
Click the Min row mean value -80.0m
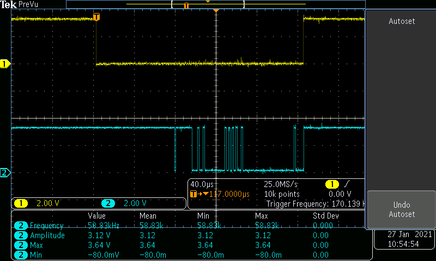(x=153, y=255)
